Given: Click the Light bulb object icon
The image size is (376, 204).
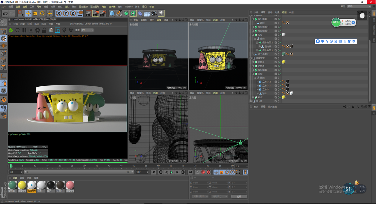Looking at the screenshot, I should (161, 13).
